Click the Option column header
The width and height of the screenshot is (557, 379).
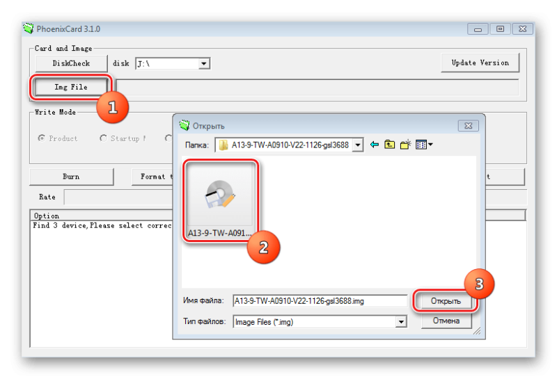coord(102,216)
